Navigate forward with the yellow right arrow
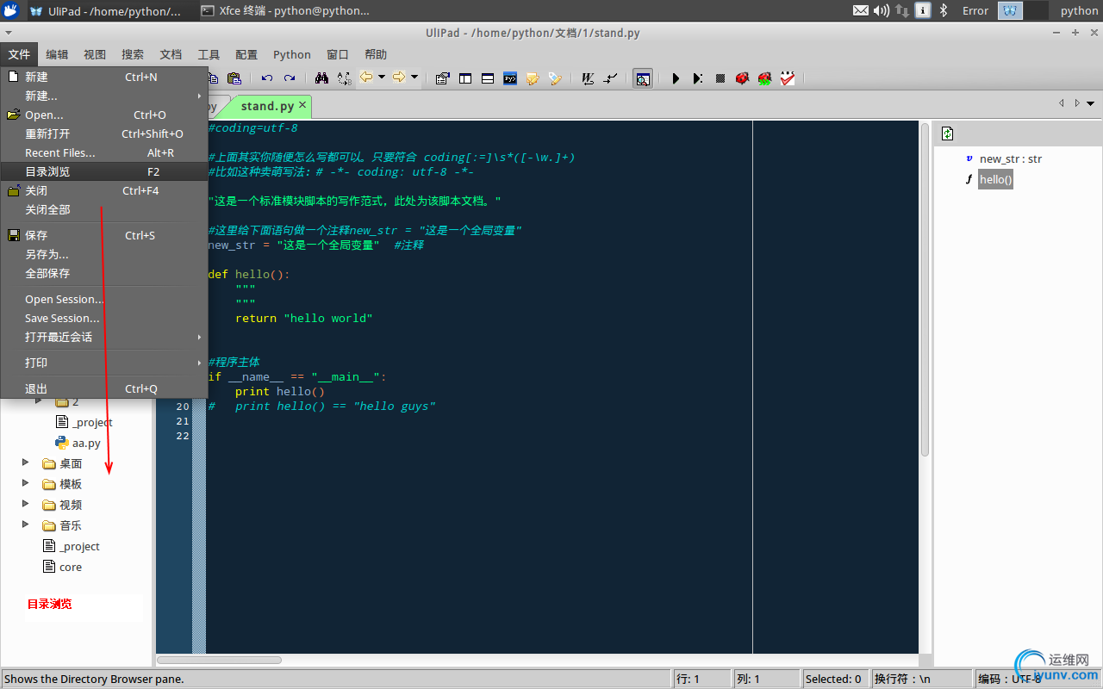The width and height of the screenshot is (1103, 689). pos(399,78)
